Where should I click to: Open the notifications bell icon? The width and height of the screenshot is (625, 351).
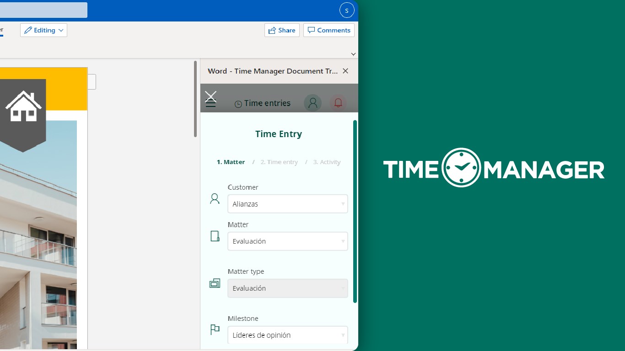[338, 103]
